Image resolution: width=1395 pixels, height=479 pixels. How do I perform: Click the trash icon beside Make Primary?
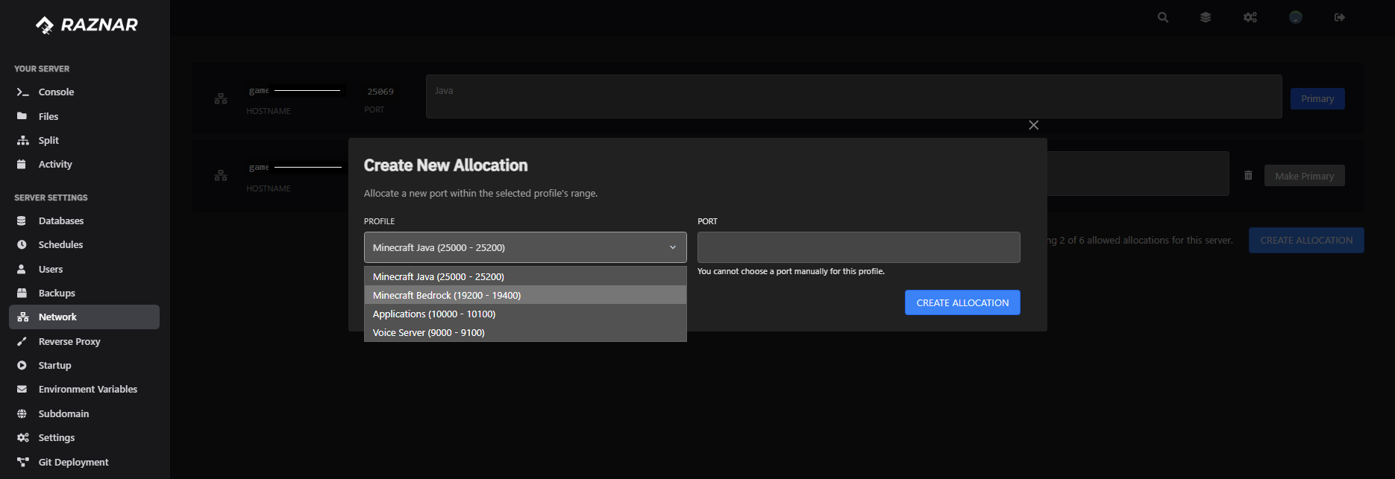point(1248,176)
